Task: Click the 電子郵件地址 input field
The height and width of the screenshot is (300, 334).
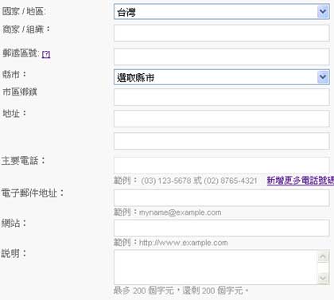Action: pyautogui.click(x=222, y=198)
